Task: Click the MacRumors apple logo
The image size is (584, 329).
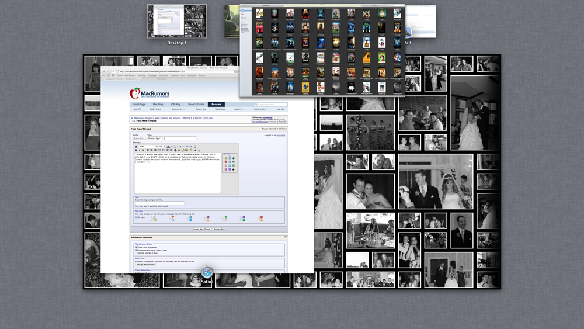Action: [135, 93]
